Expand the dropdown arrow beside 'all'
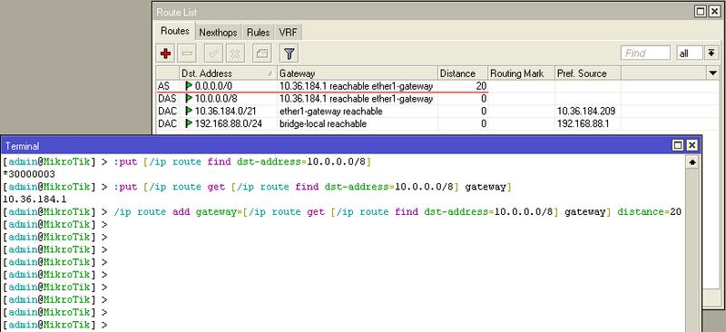 pyautogui.click(x=711, y=54)
